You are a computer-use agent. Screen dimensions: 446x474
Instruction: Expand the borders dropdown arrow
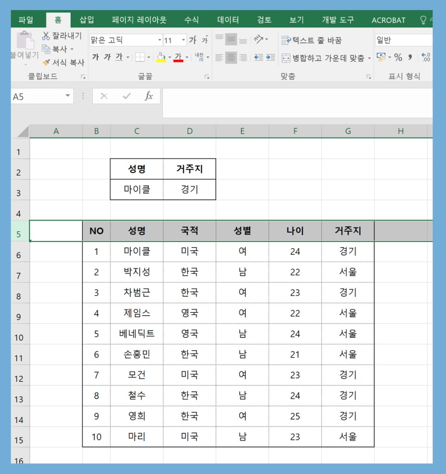(149, 57)
